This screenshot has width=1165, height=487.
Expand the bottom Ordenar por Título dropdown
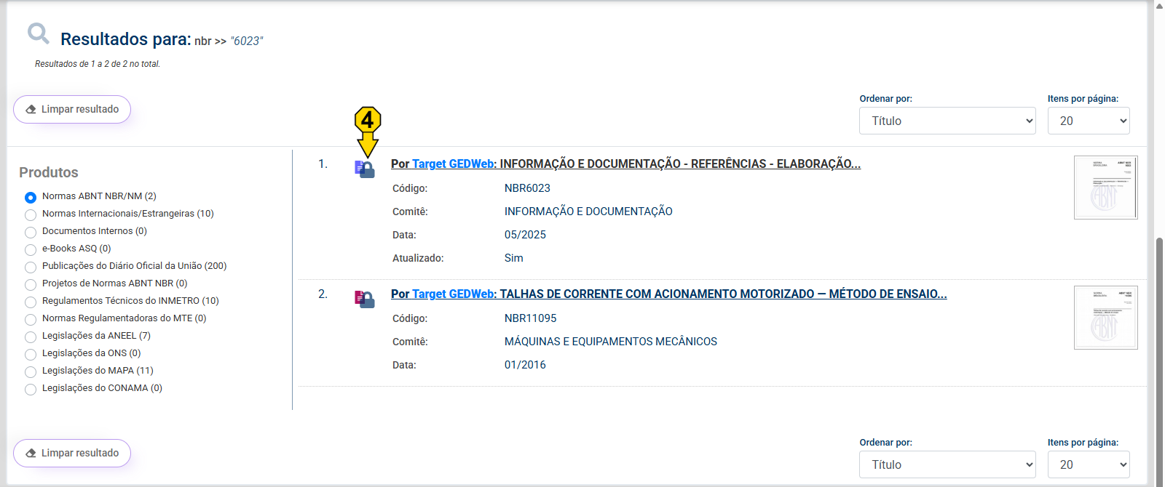[947, 464]
